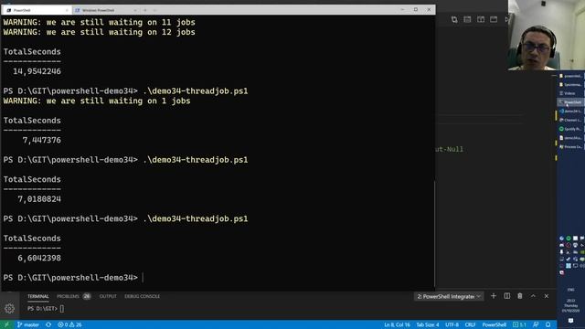The width and height of the screenshot is (585, 329).
Task: Select the PowerShell language mode
Action: point(494,324)
